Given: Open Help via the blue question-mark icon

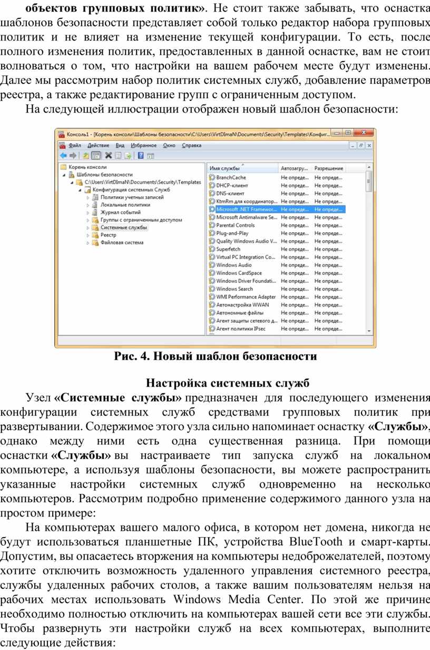Looking at the screenshot, I should 141,156.
